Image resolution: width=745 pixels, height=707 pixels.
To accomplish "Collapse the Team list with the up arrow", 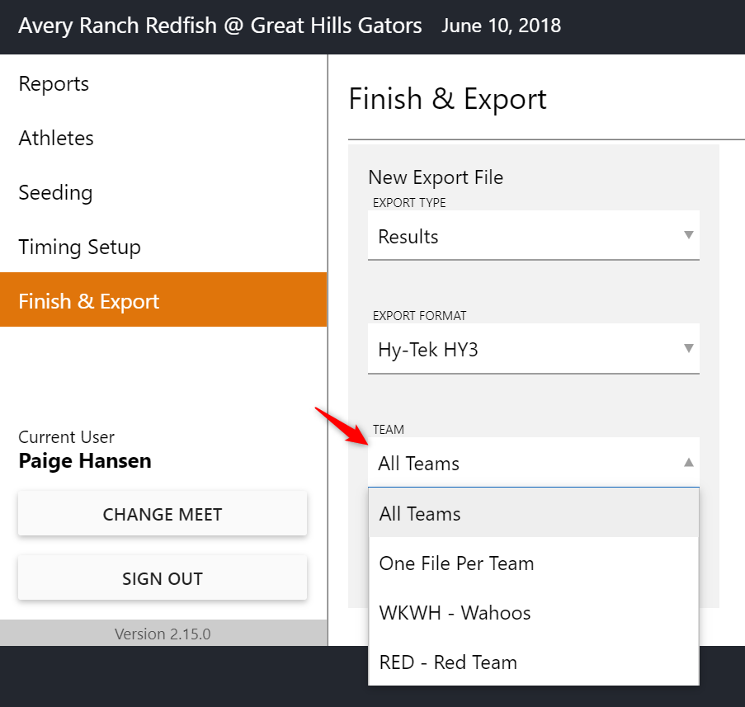I will point(689,463).
